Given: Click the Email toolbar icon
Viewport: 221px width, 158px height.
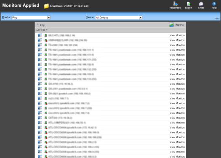Looking at the screenshot, I should tap(201, 5).
